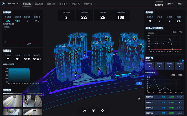Open first 摄像头状态 event row at 19:54:19
This screenshot has width=187, height=116.
click(x=164, y=97)
